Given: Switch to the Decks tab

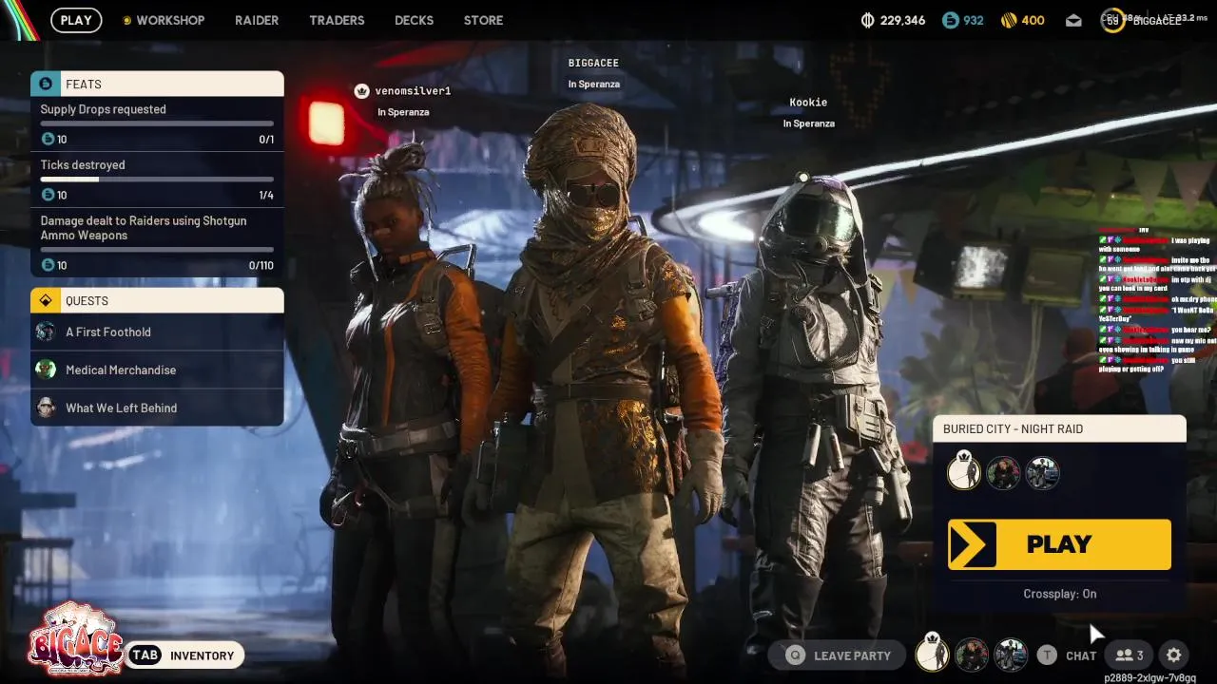Looking at the screenshot, I should (x=414, y=20).
